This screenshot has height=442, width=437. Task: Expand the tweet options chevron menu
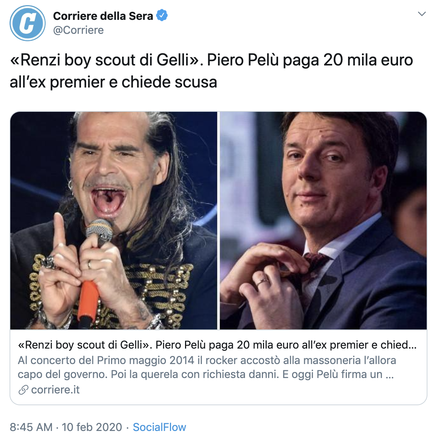[422, 14]
